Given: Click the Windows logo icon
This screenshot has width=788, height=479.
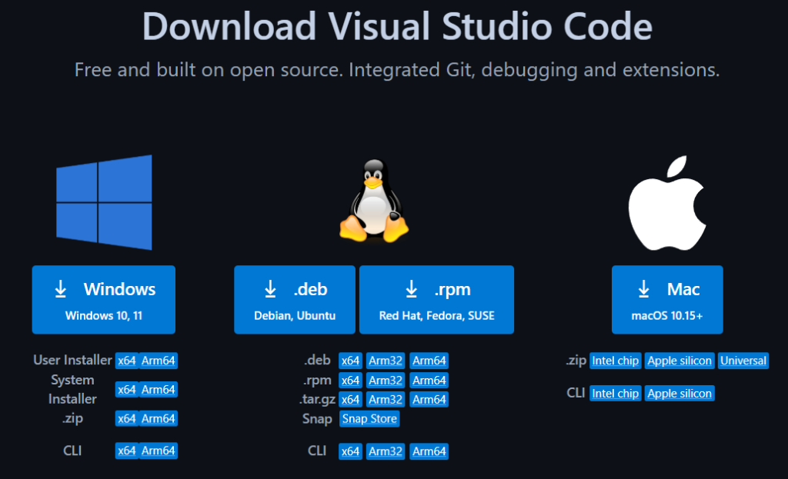Looking at the screenshot, I should [104, 201].
